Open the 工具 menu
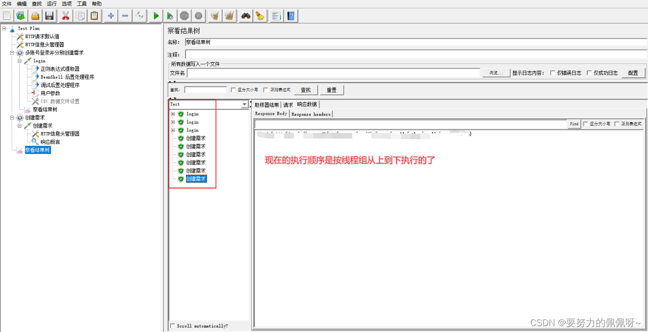 click(x=82, y=3)
